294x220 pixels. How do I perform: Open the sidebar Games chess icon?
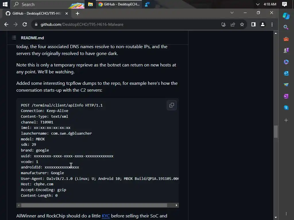click(x=286, y=50)
